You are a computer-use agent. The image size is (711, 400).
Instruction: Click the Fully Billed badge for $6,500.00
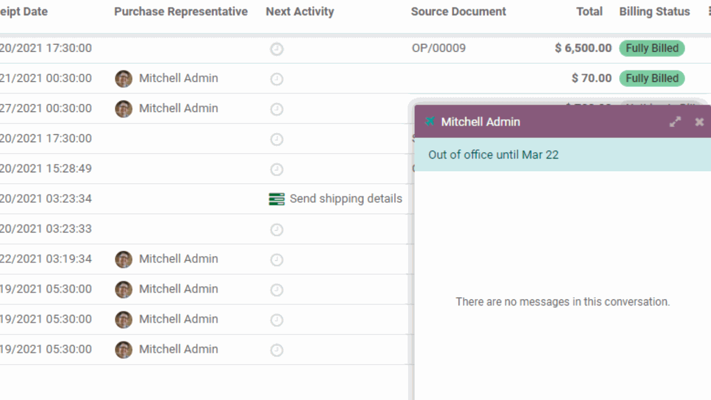pos(652,48)
